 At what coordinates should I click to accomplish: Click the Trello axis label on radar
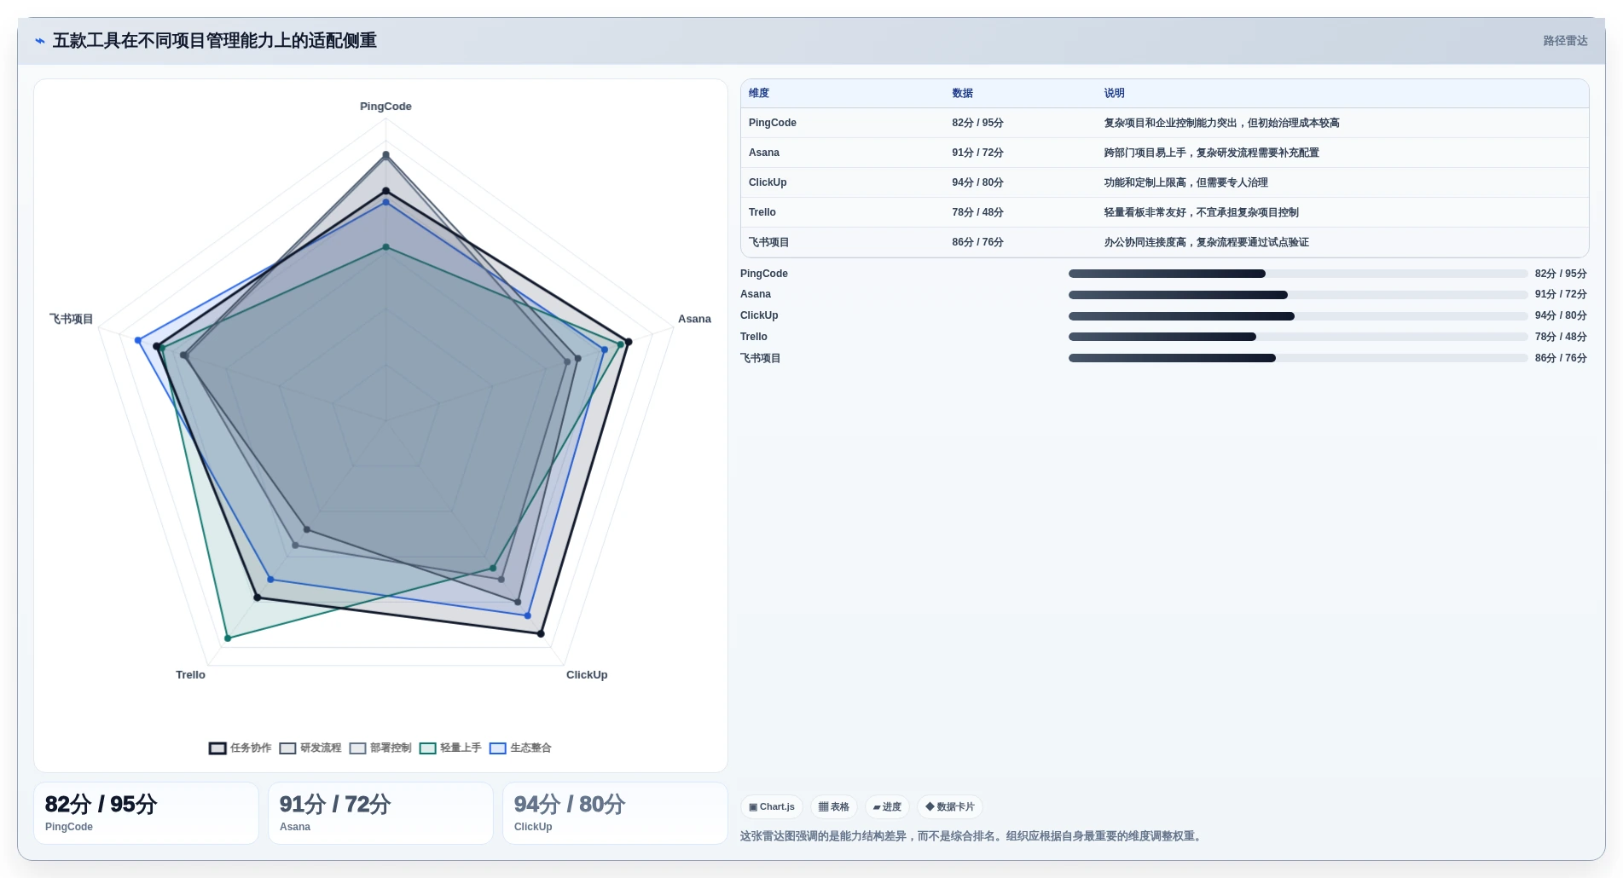point(190,674)
